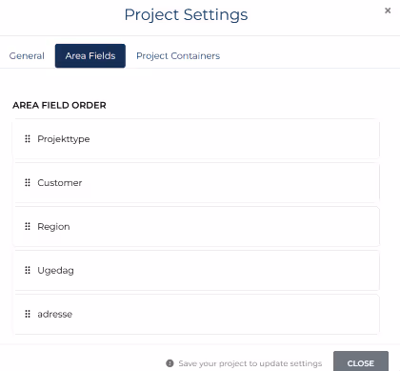This screenshot has height=371, width=400.
Task: Grab the drag handle beside Projekttype
Action: tap(28, 139)
